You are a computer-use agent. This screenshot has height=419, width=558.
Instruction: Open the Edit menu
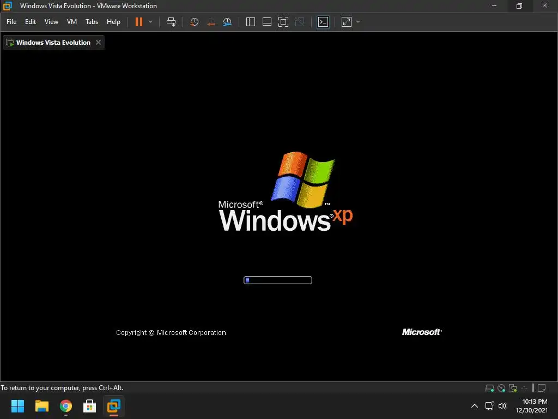click(31, 22)
